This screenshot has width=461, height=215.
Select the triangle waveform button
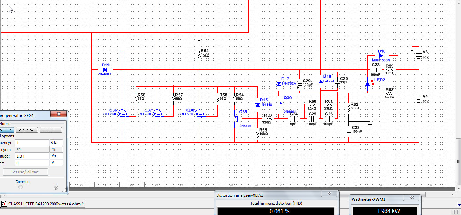(x=27, y=130)
